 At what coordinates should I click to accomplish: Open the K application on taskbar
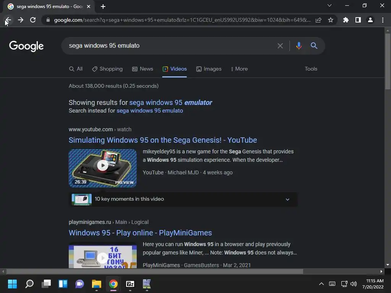pyautogui.click(x=147, y=284)
